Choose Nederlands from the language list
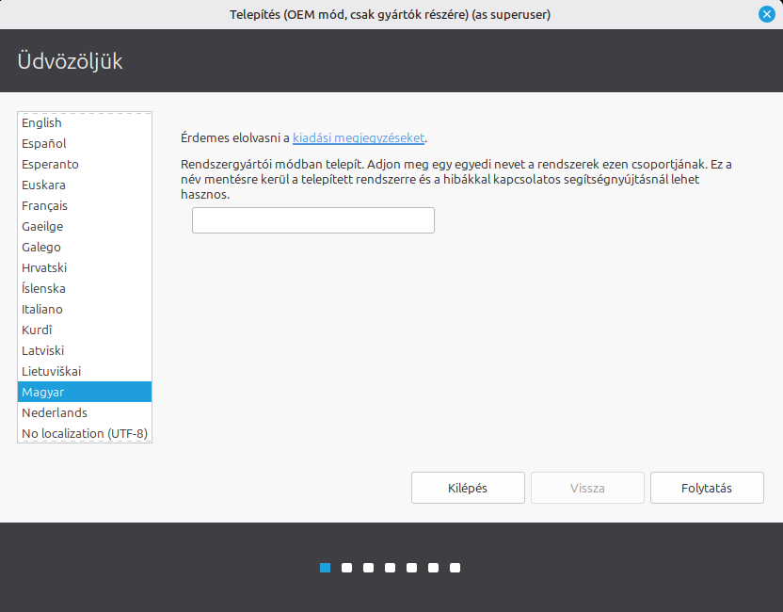This screenshot has height=612, width=783. coord(55,412)
